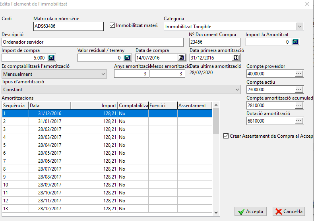Click the Import Ja Amortitzat value field
This screenshot has width=314, height=221.
pos(269,42)
